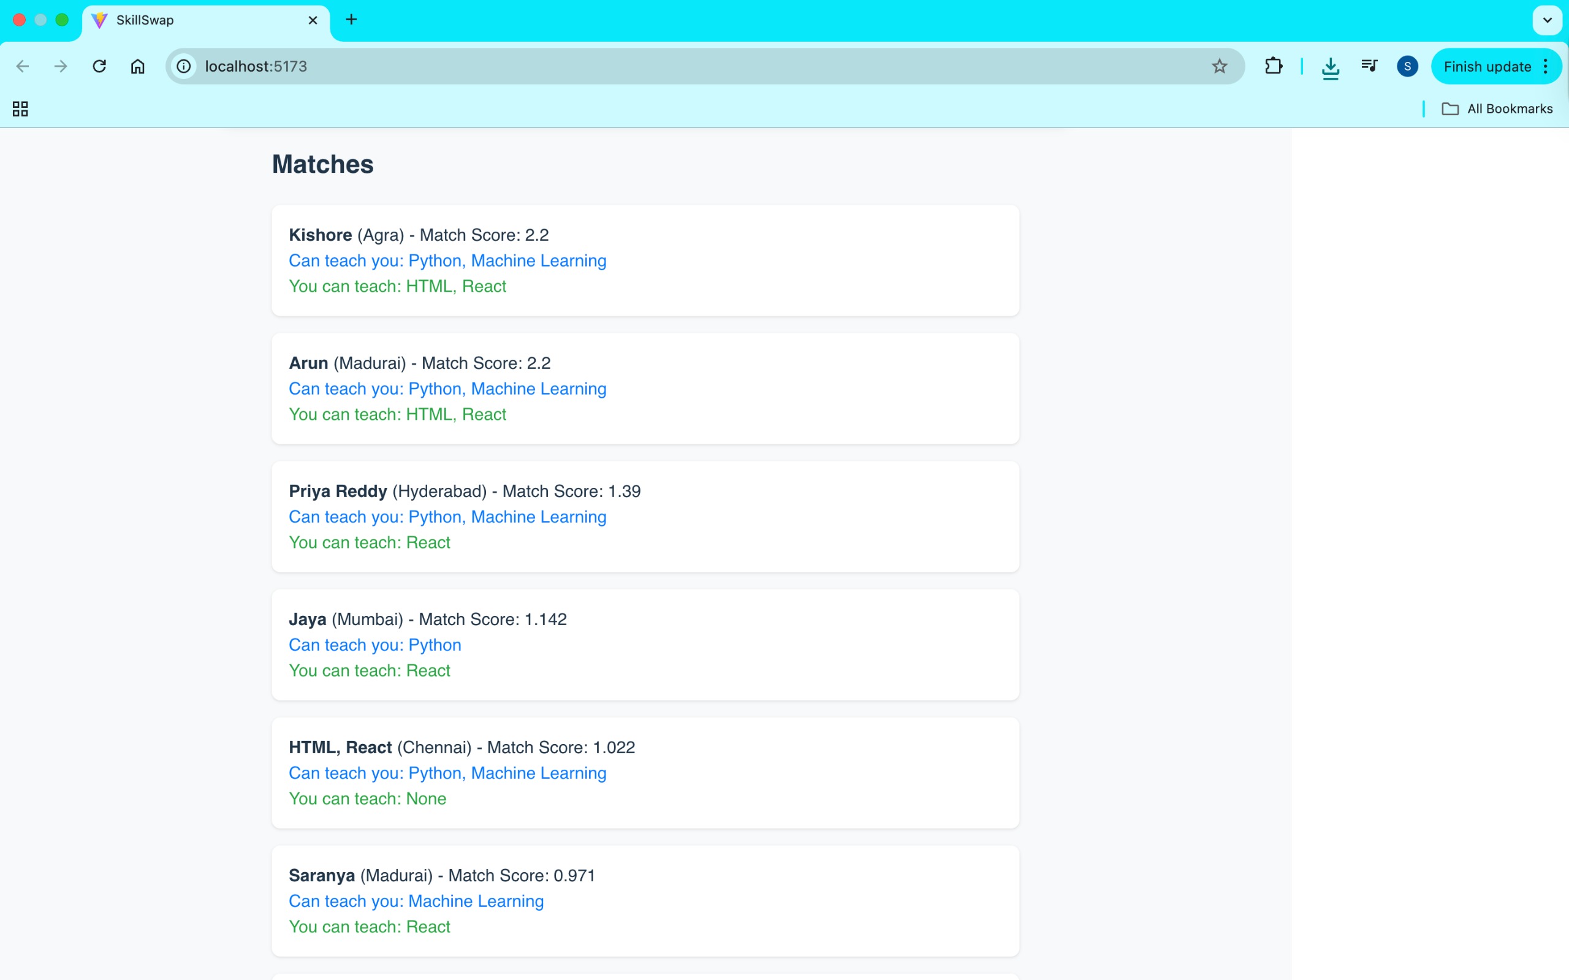
Task: Click the browser back arrow
Action: (x=23, y=66)
